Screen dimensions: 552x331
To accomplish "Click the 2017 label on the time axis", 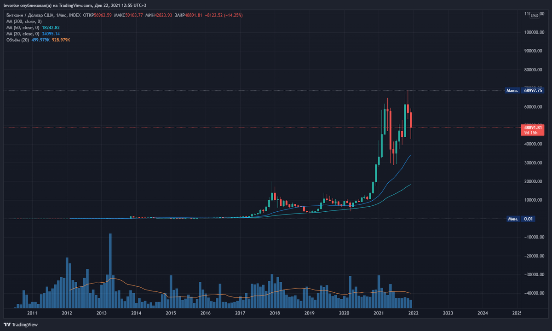I will tap(240, 313).
